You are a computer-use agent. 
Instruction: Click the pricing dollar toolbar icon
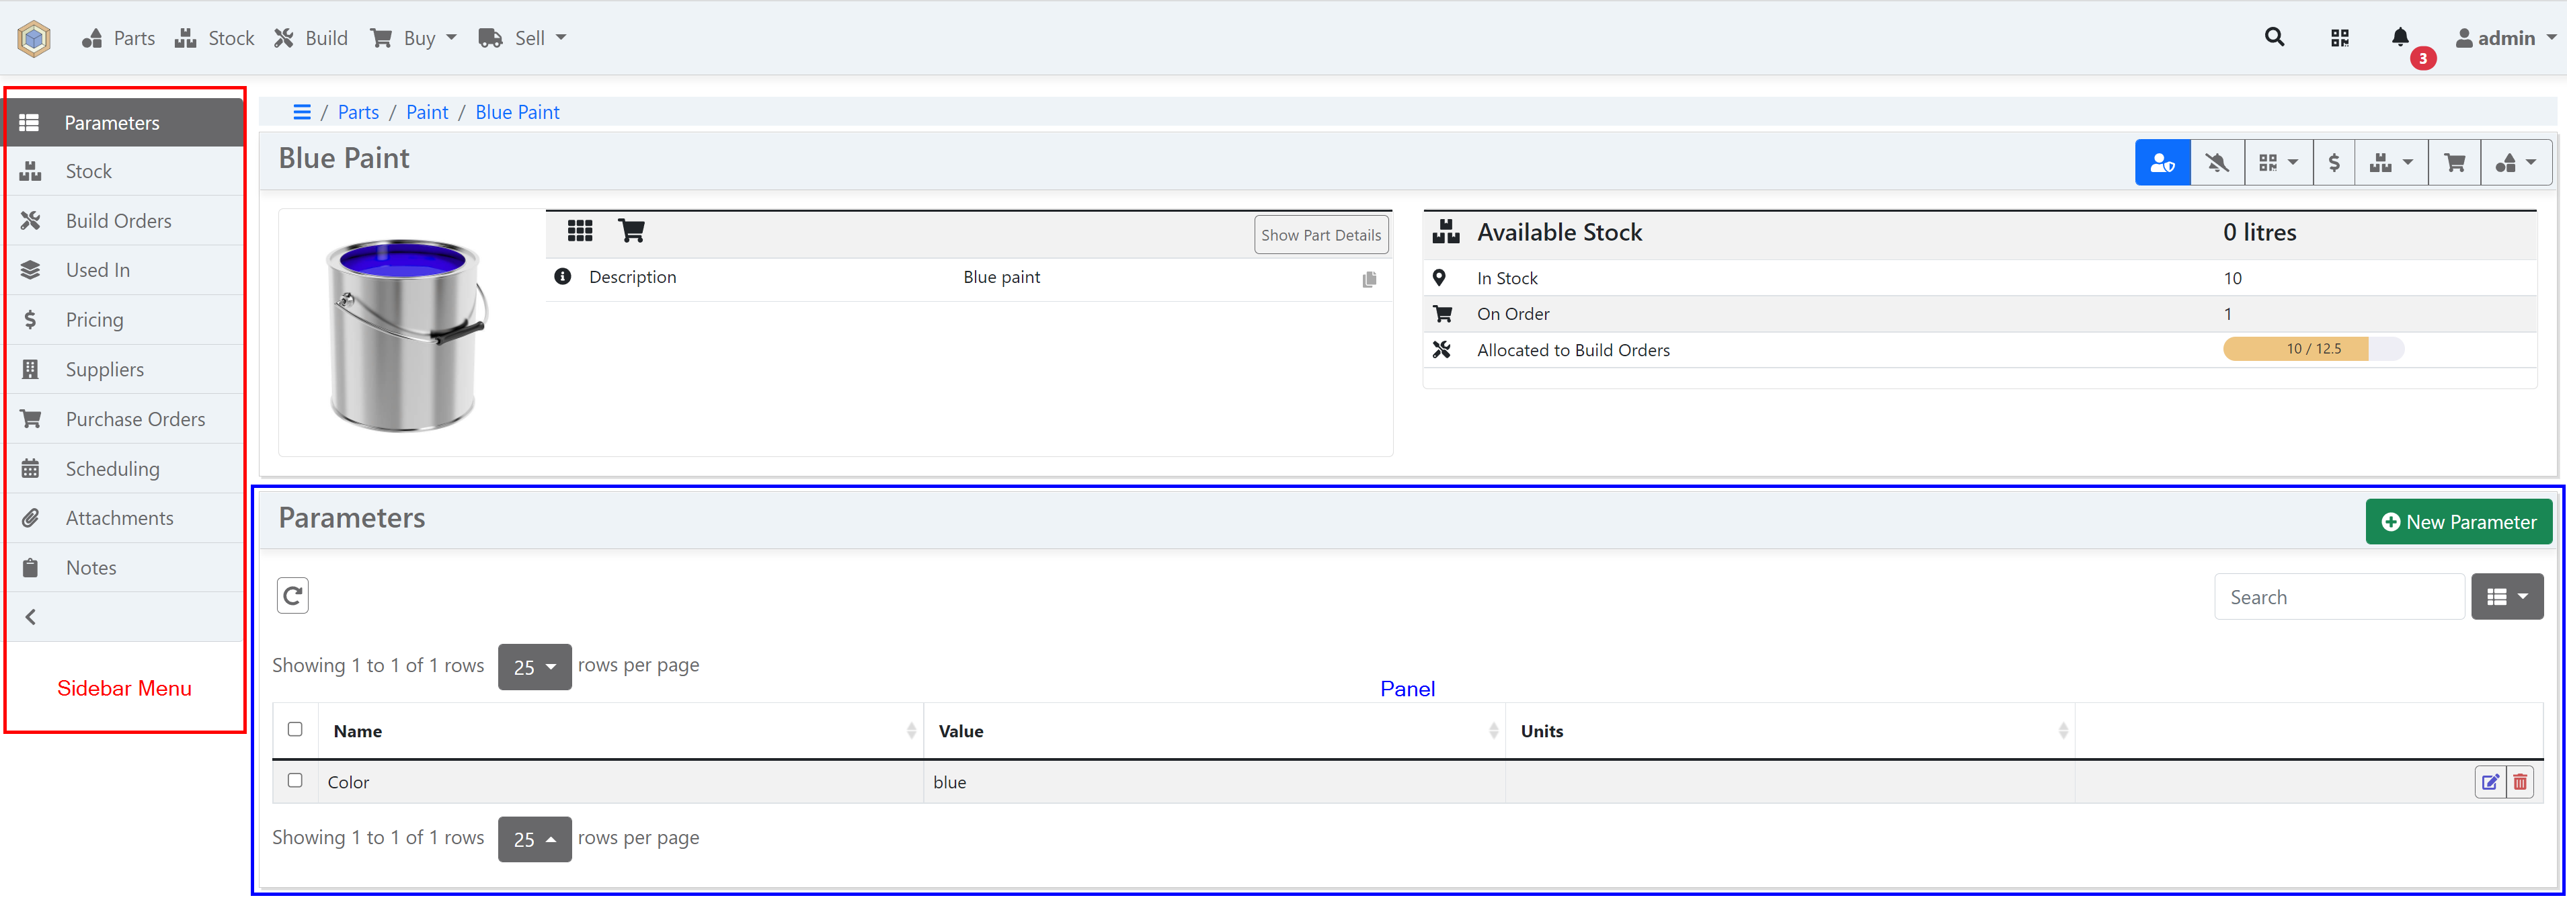pyautogui.click(x=2333, y=163)
